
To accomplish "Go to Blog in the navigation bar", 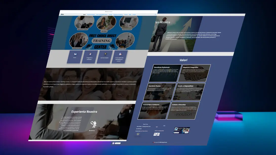I will (130, 15).
